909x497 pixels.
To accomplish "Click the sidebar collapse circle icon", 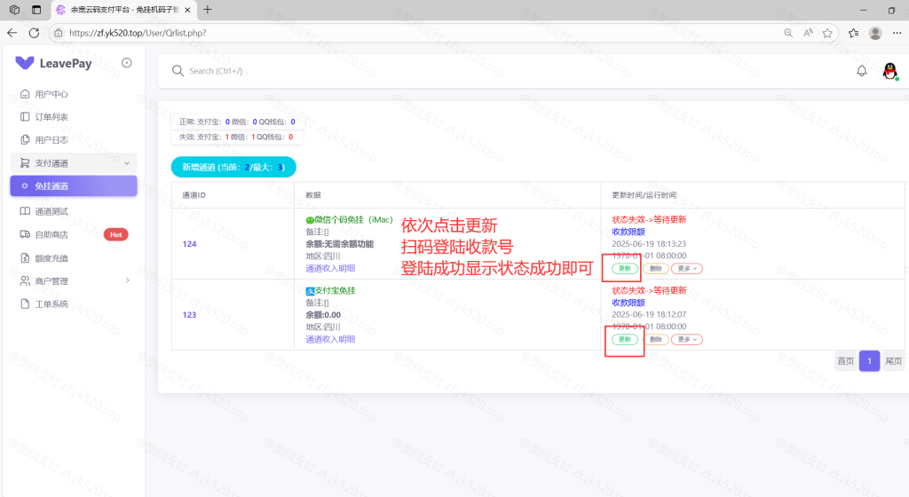I will [x=127, y=63].
